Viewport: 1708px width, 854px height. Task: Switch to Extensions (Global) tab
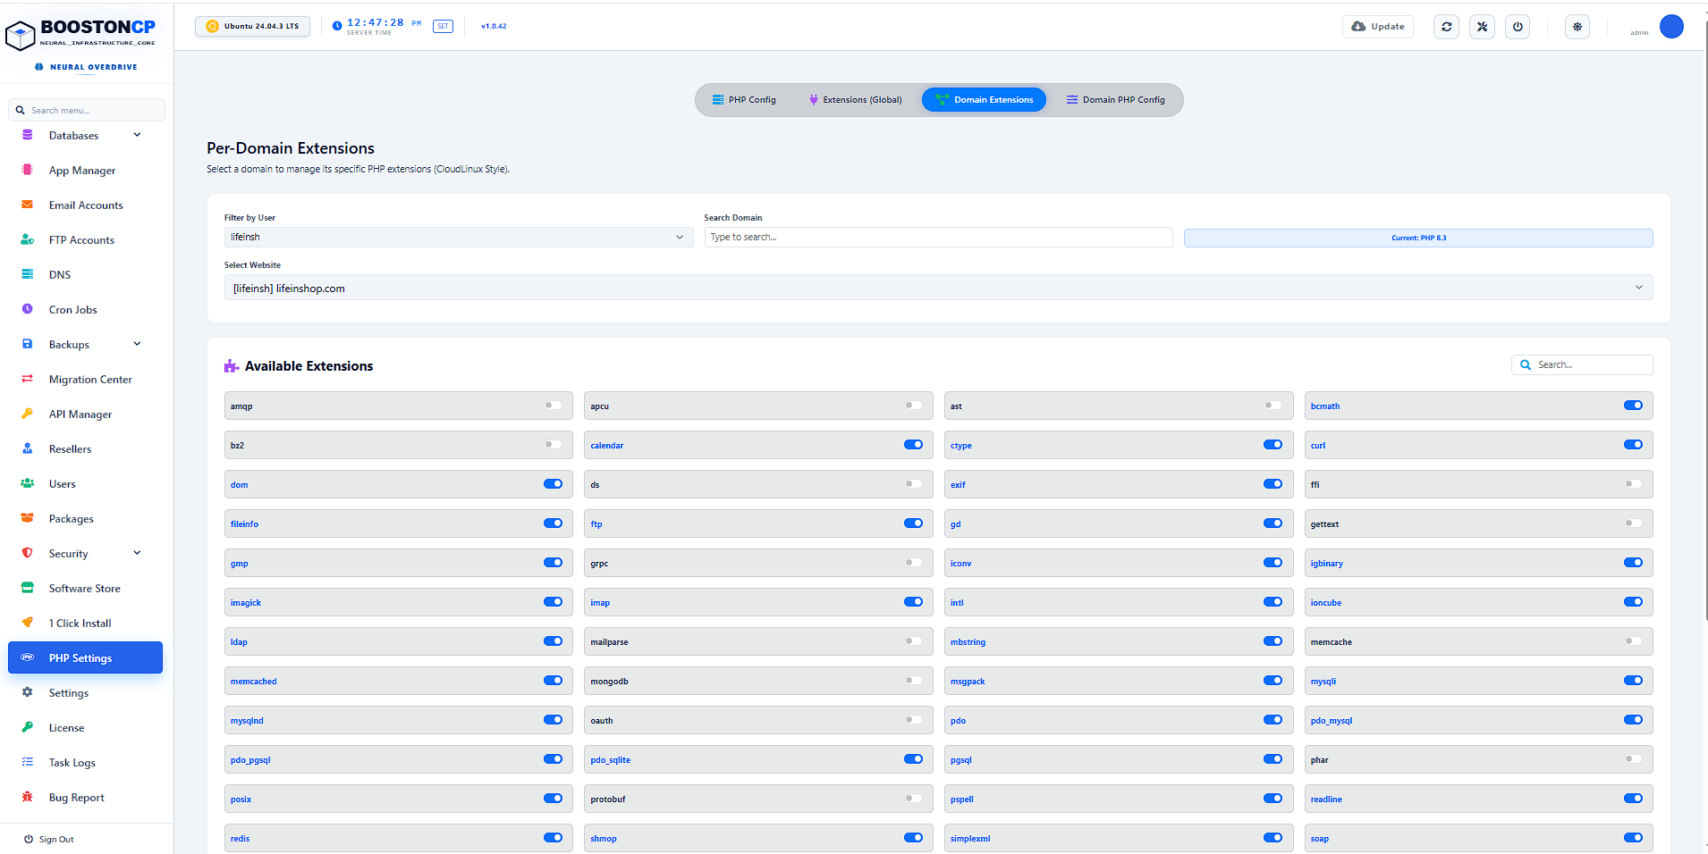pyautogui.click(x=855, y=100)
